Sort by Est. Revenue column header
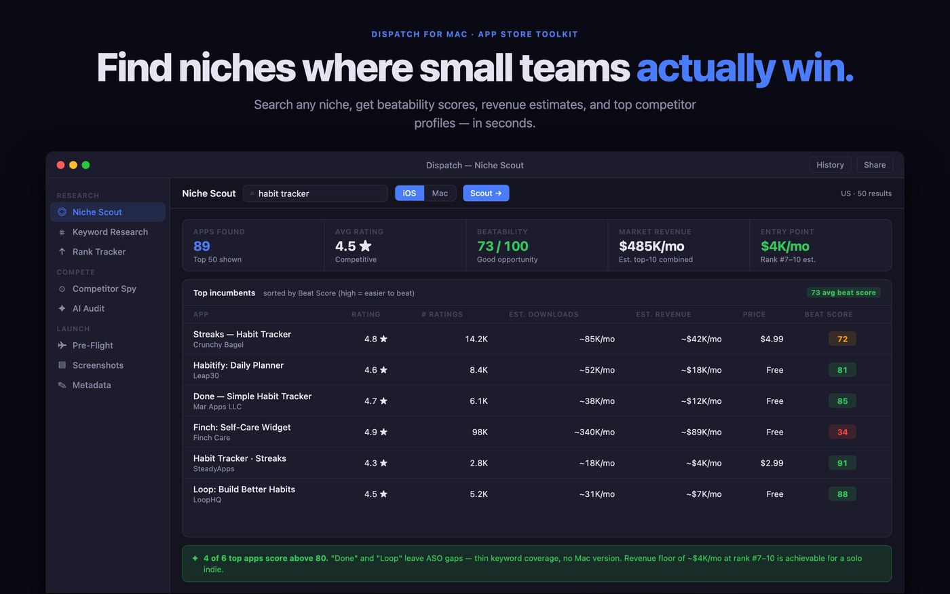This screenshot has width=950, height=594. pos(663,314)
